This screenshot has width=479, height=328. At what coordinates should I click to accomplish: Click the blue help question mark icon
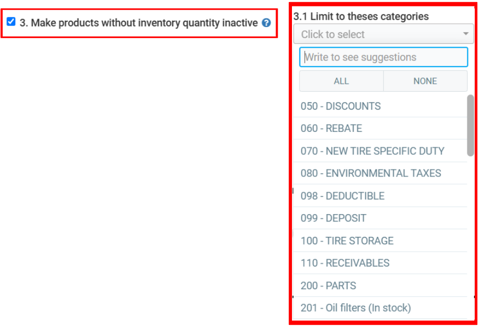[267, 23]
